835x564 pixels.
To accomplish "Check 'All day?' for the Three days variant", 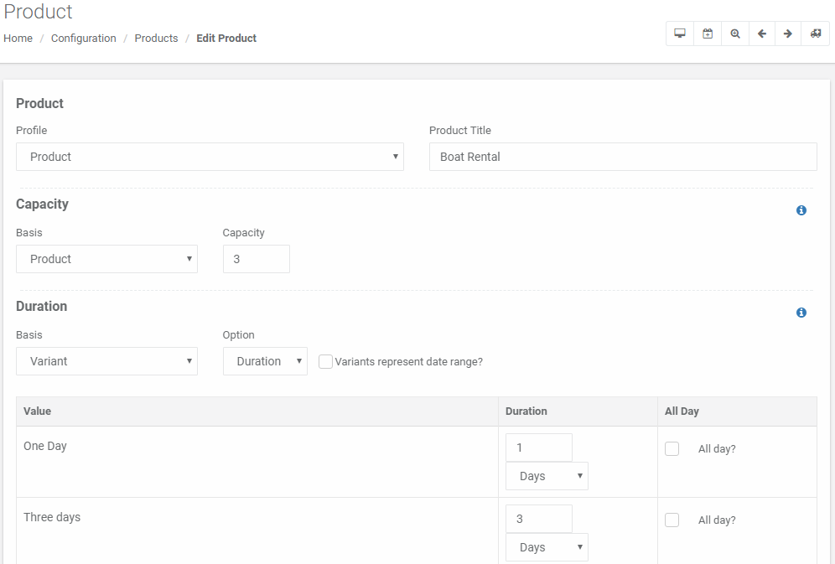I will (x=672, y=520).
